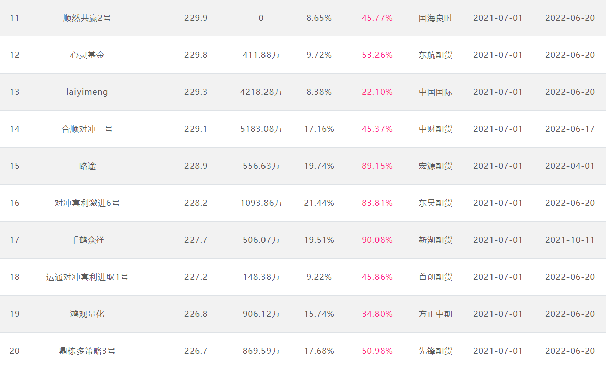Screen dimensions: 606x367
Task: Open the 对冲套利激进6号 account
Action: pyautogui.click(x=87, y=203)
